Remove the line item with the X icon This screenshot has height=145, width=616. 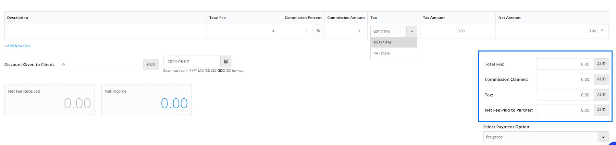(602, 30)
